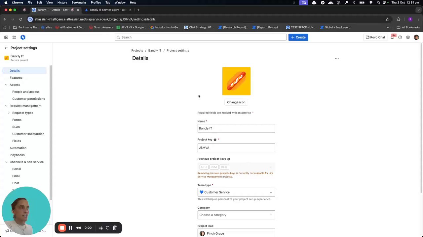Image resolution: width=423 pixels, height=237 pixels.
Task: Switch to Bancly IT Service agent tab
Action: click(x=108, y=10)
